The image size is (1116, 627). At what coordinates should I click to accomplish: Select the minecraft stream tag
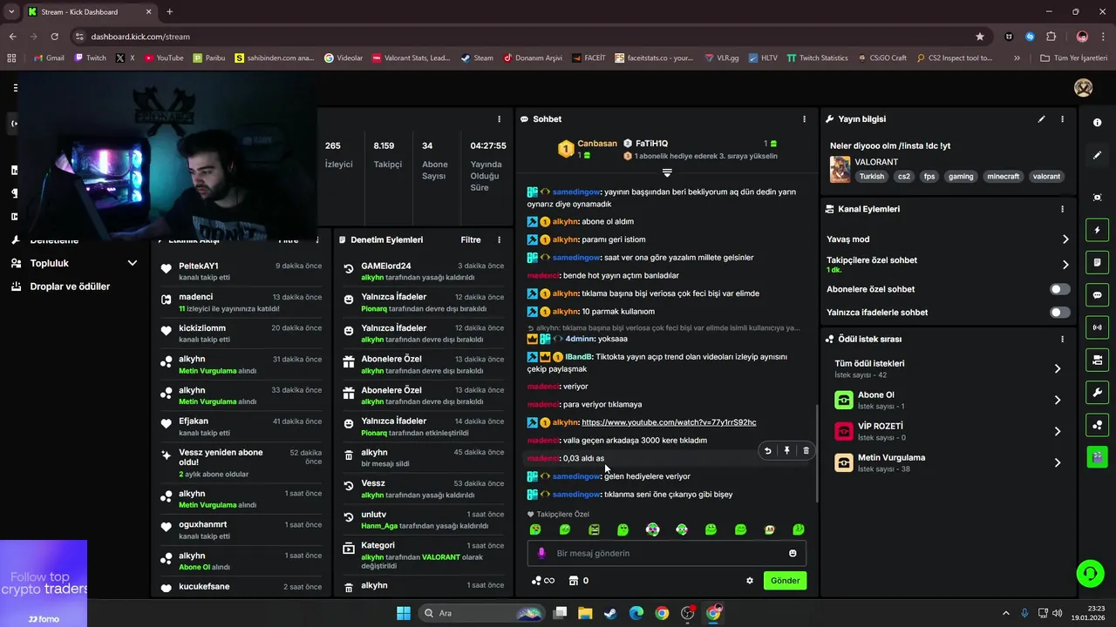[x=1003, y=176]
